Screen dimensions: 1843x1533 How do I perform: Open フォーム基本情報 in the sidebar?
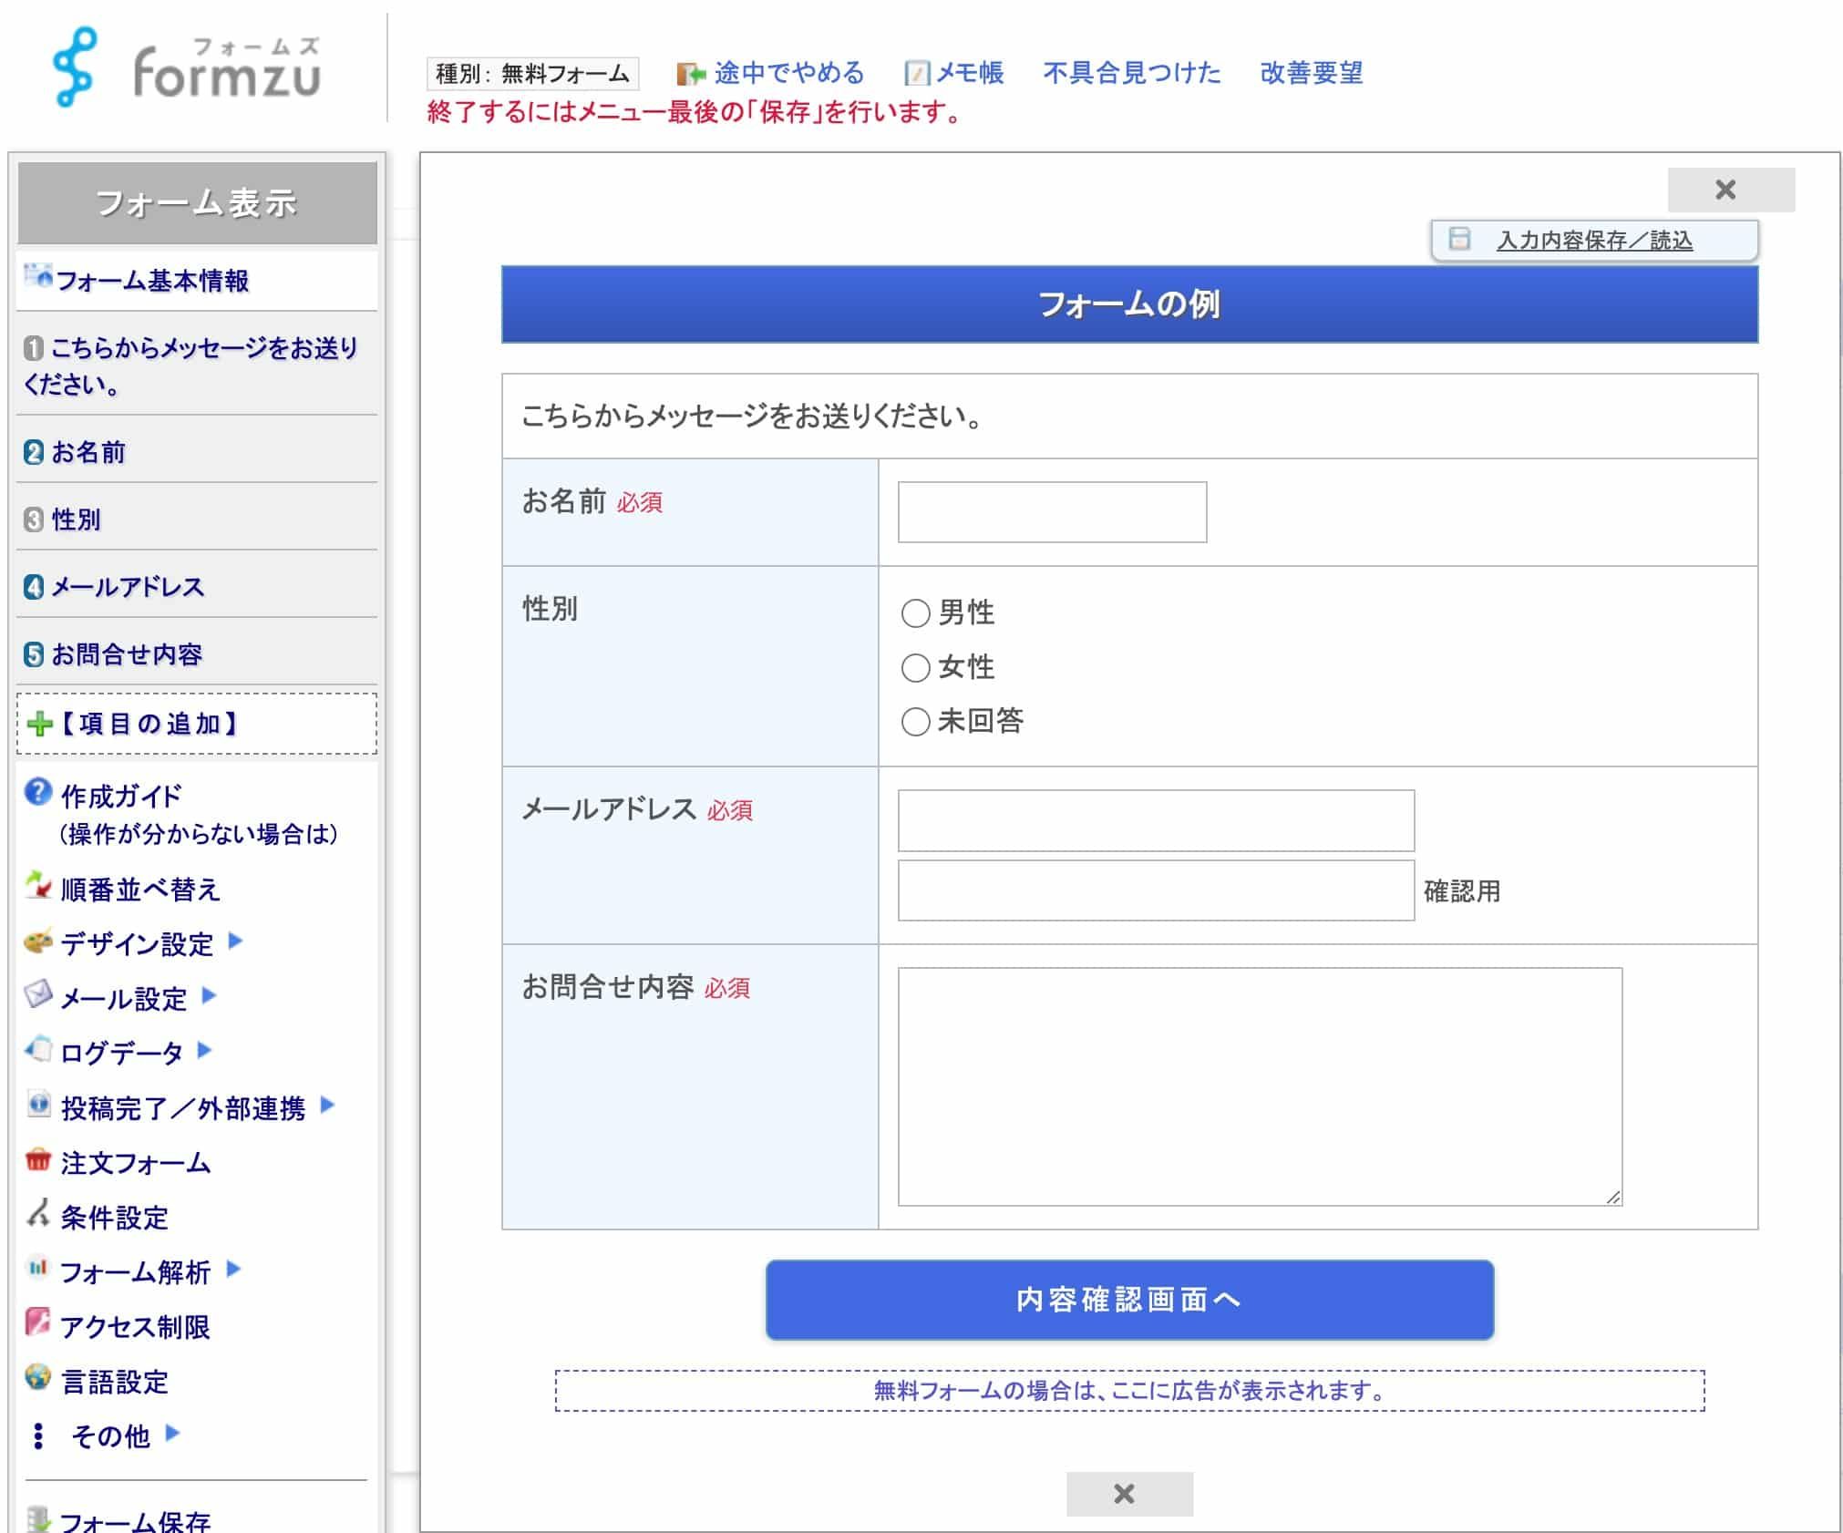tap(151, 281)
